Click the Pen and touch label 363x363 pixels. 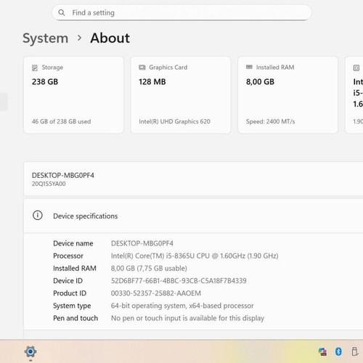tap(76, 318)
